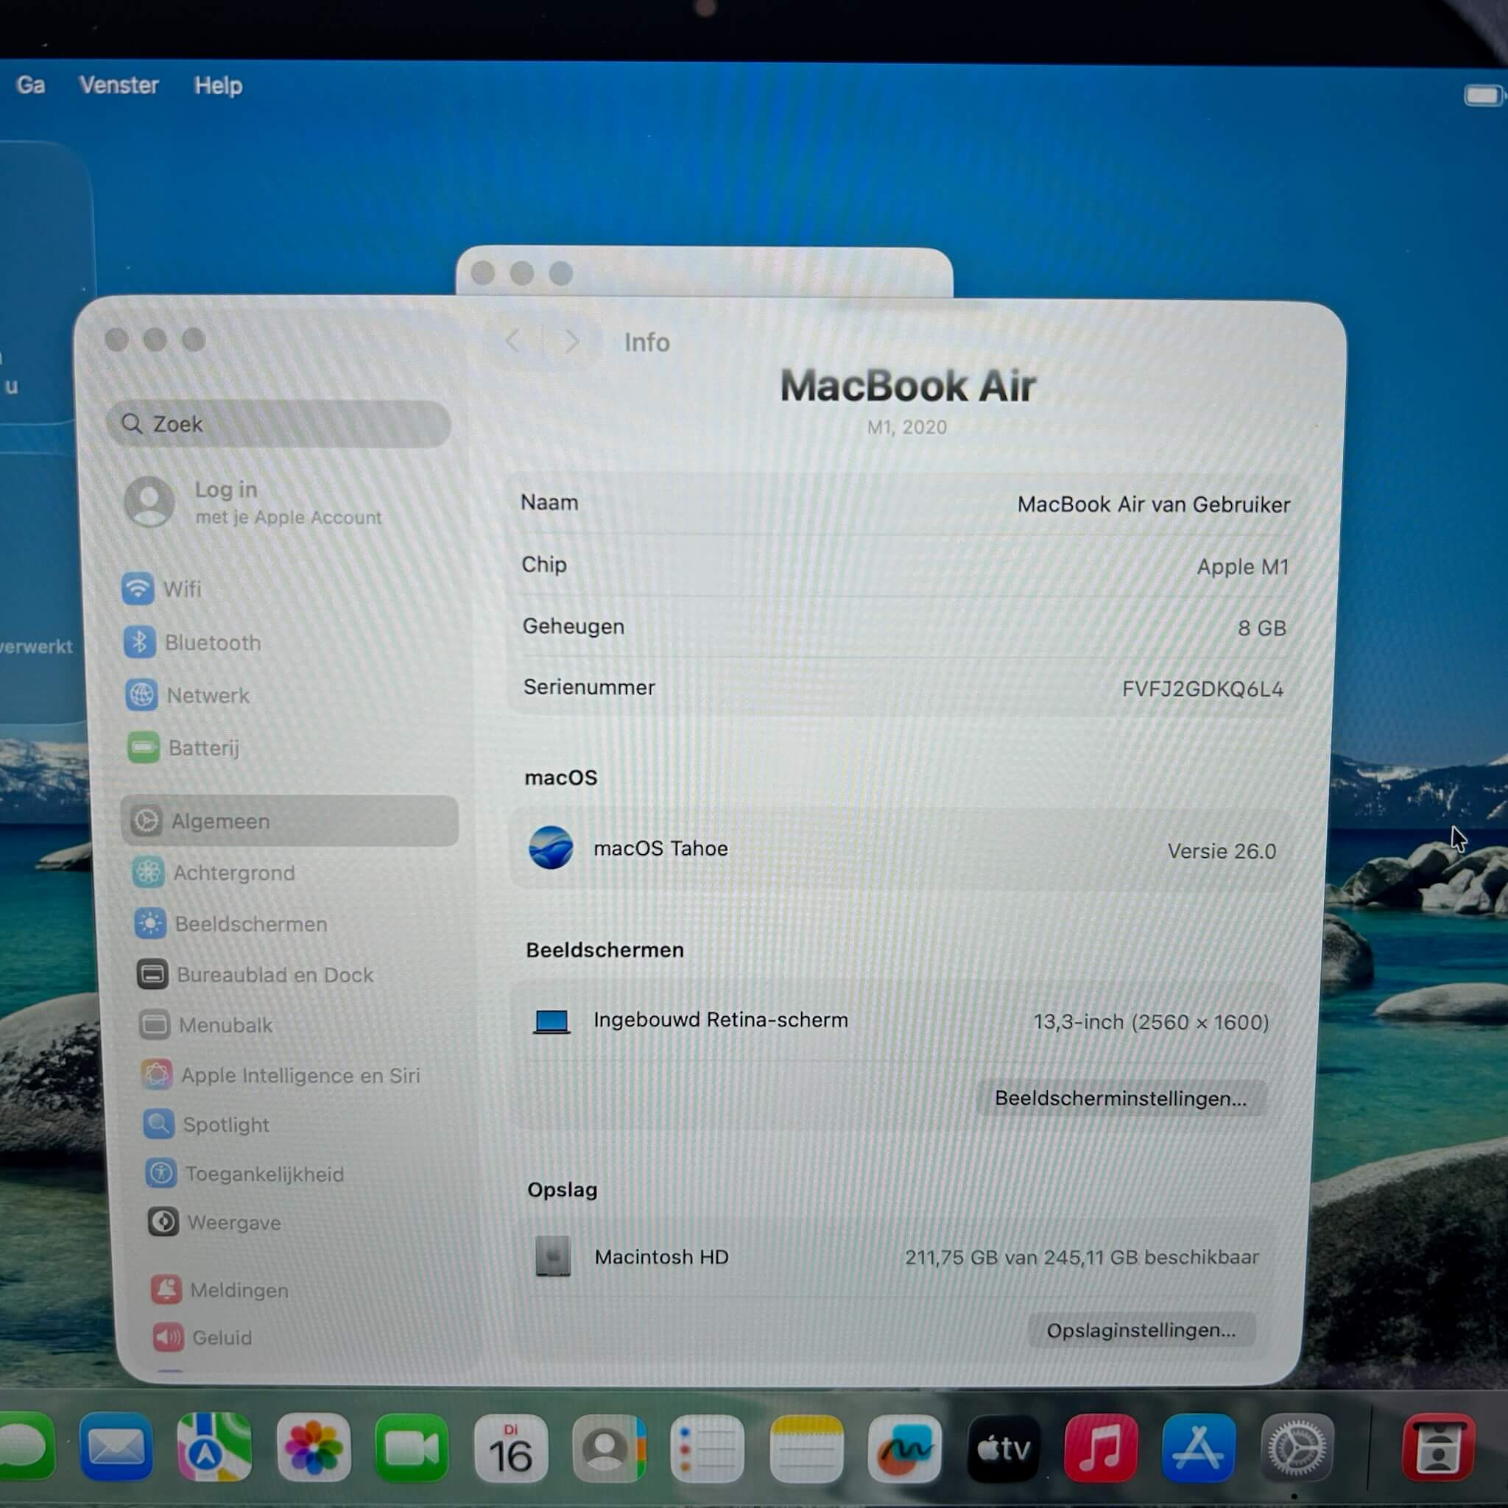
Task: Open Weergave settings in sidebar
Action: coord(215,1222)
